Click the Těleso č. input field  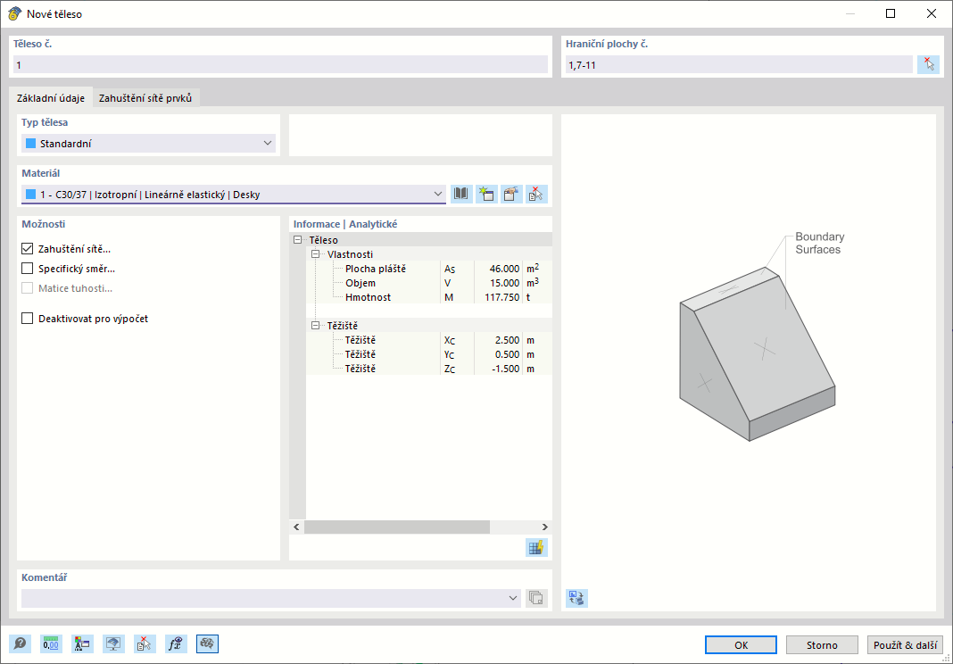280,64
